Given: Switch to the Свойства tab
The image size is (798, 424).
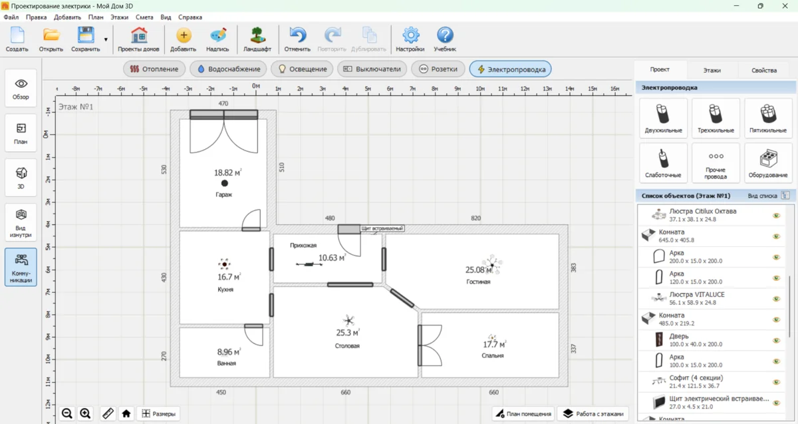Looking at the screenshot, I should tap(764, 70).
